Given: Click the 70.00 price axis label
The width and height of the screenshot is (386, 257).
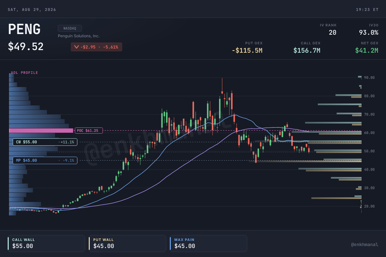Looking at the screenshot, I should (369, 114).
